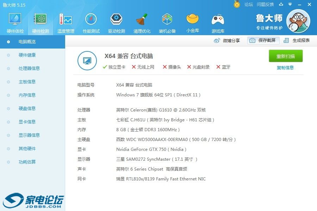This screenshot has height=211, width=317.
Task: Click the report icon beside 生成报表
Action: (286, 40)
